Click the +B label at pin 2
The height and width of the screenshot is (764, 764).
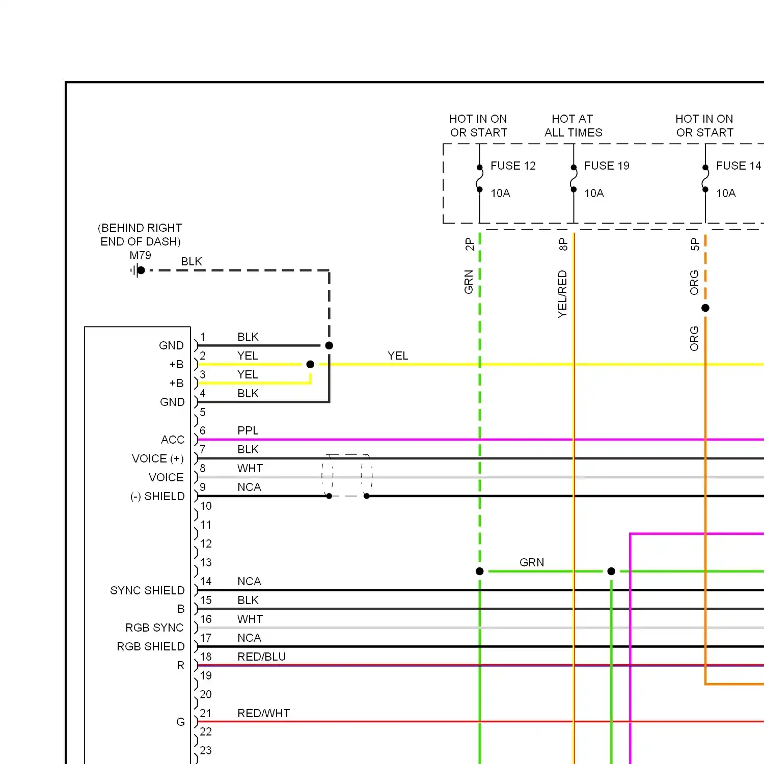(176, 364)
